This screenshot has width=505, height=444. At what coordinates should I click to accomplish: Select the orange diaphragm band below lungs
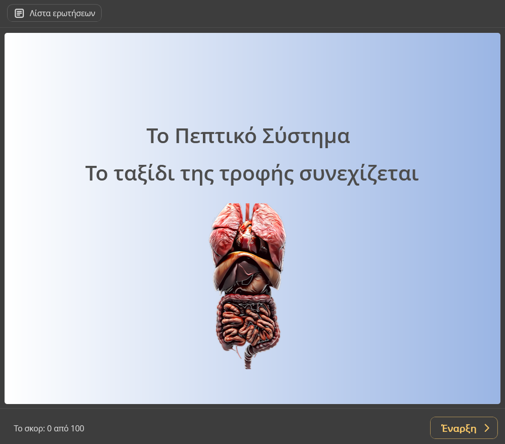[247, 261]
